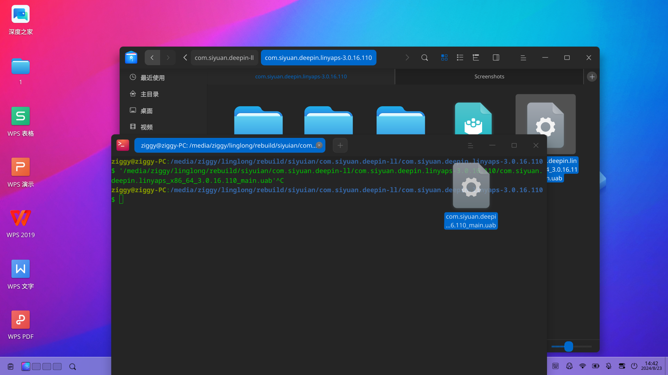The height and width of the screenshot is (375, 668).
Task: Click the terminal app icon
Action: pyautogui.click(x=122, y=145)
